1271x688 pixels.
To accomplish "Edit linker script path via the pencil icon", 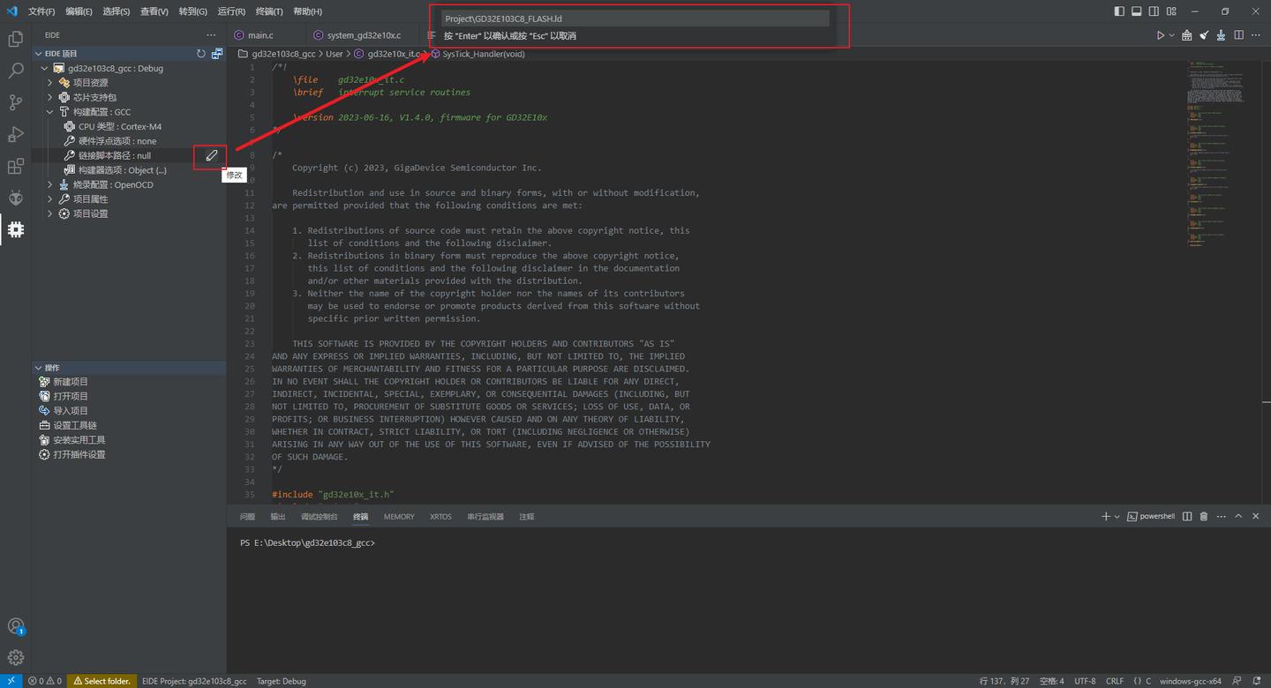I will point(210,155).
